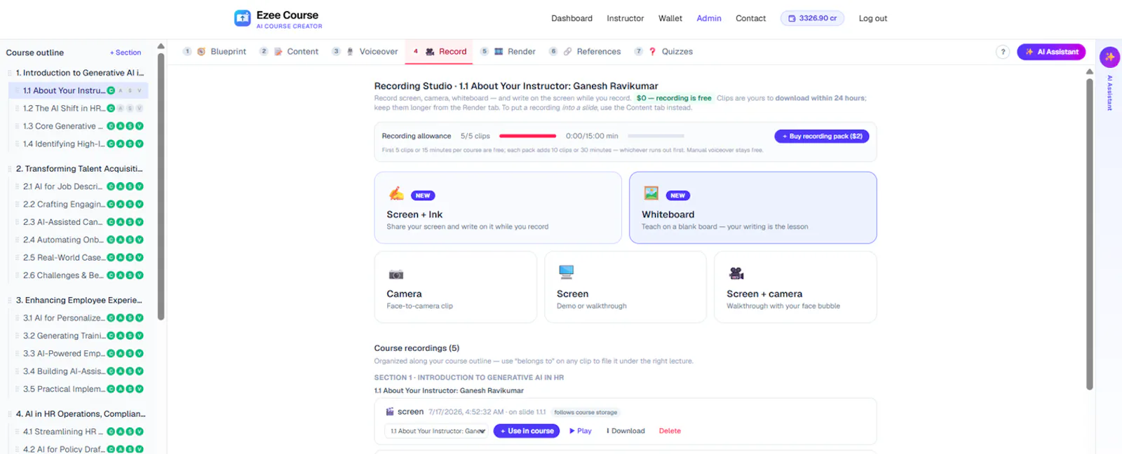Toggle the S status badge on lesson 1.2
This screenshot has height=454, width=1122.
(130, 109)
